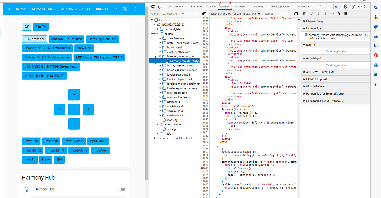Click deactivate breakpoints icon
Viewport: 381px width, 198px height.
pos(339,14)
